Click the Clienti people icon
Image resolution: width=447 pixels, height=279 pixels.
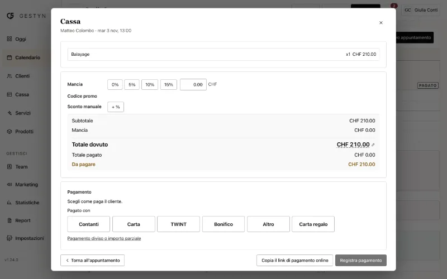[x=9, y=76]
